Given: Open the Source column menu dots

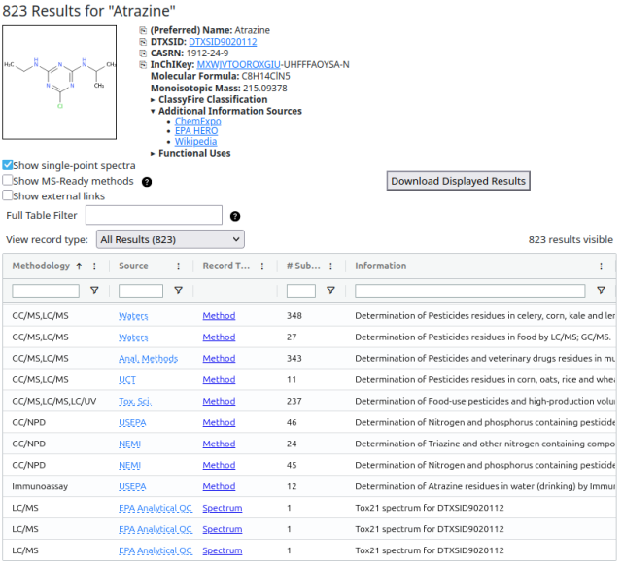Looking at the screenshot, I should pos(179,266).
